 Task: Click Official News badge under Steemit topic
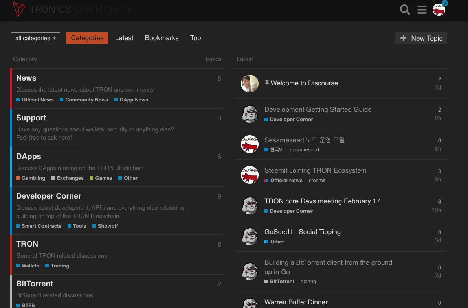click(284, 181)
